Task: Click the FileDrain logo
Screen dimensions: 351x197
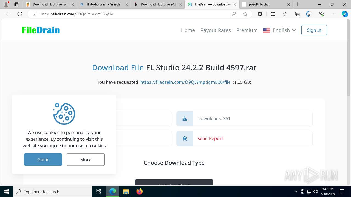Action: pyautogui.click(x=41, y=30)
